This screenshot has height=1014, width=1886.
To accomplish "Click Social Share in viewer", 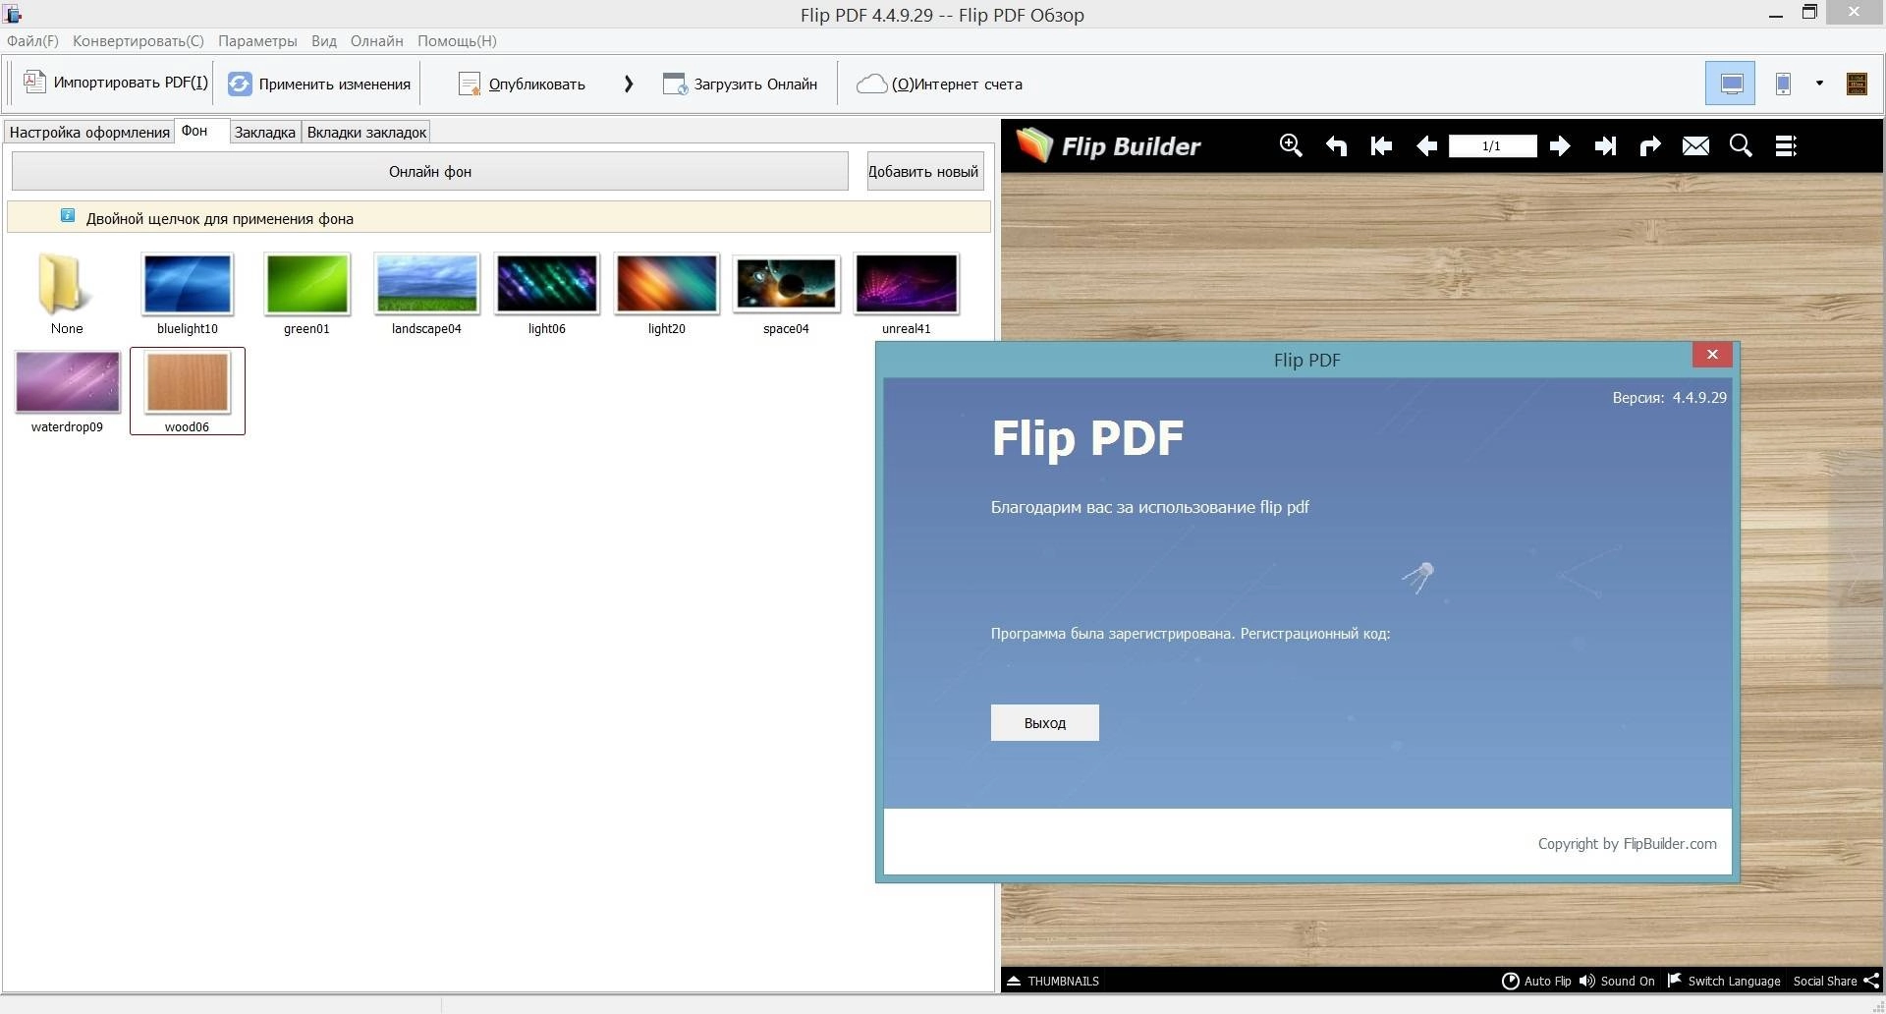I will click(1836, 981).
